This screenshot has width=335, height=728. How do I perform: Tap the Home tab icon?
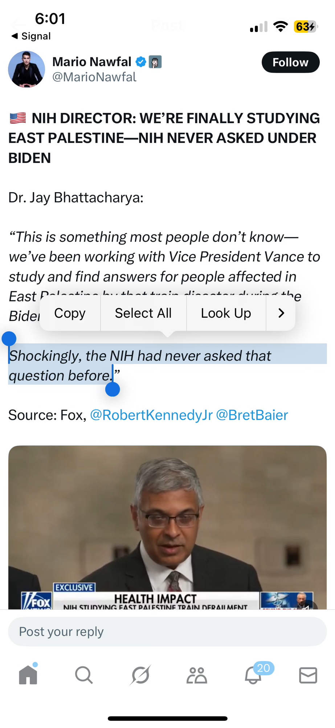coord(28,675)
